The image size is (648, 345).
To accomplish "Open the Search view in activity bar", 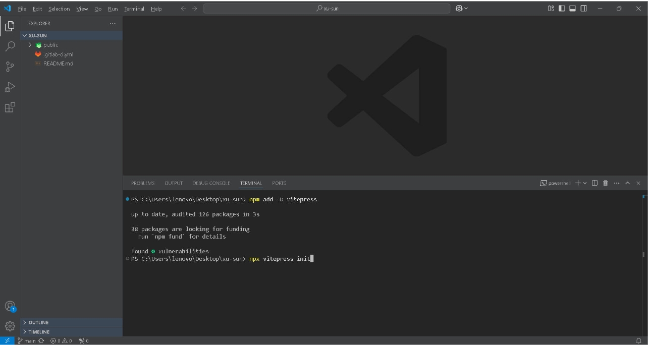I will click(10, 46).
